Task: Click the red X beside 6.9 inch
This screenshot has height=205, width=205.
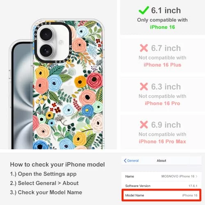Action: point(144,125)
